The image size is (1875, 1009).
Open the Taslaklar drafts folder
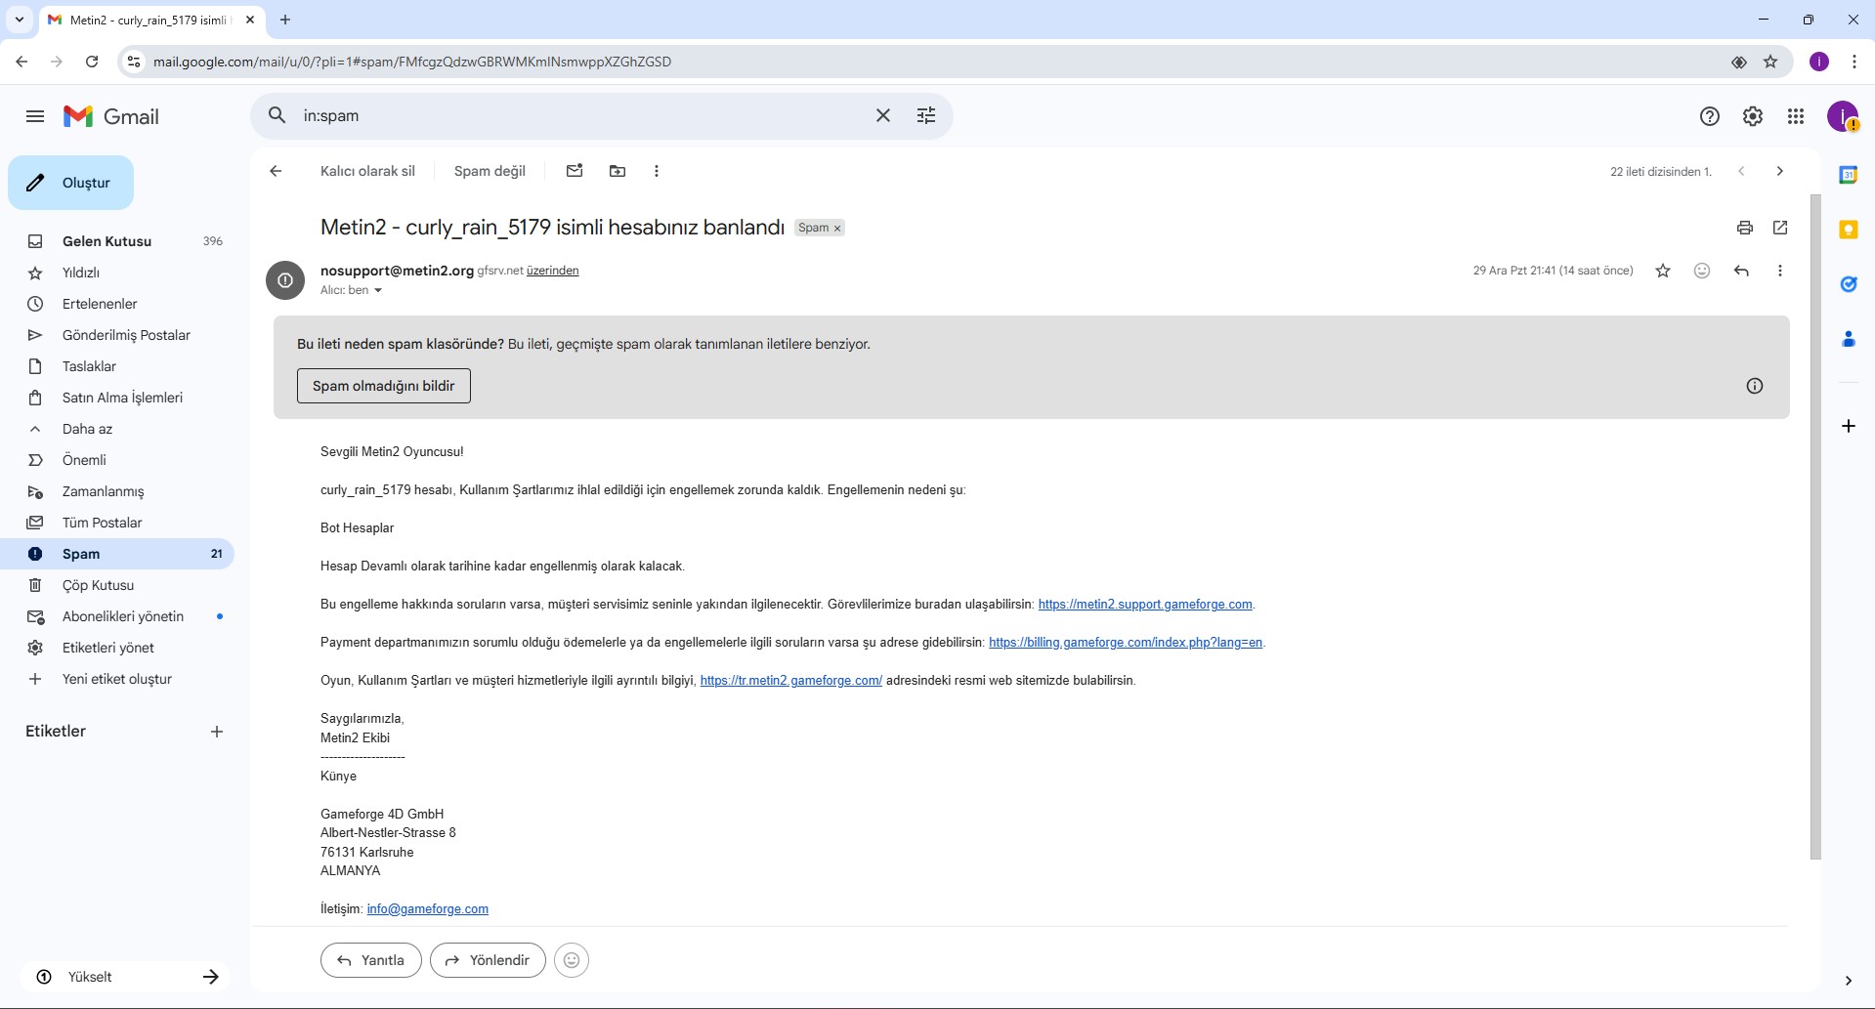(x=117, y=366)
